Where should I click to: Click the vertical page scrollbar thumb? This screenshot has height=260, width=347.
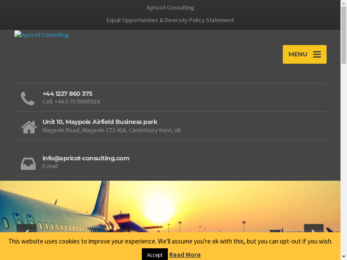coord(344,35)
